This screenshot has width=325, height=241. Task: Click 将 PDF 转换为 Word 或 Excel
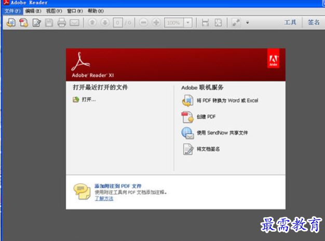pos(227,101)
